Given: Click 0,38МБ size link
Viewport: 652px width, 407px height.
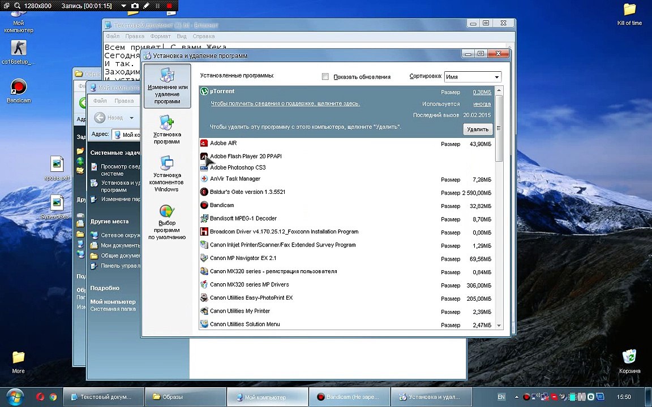Looking at the screenshot, I should point(482,92).
